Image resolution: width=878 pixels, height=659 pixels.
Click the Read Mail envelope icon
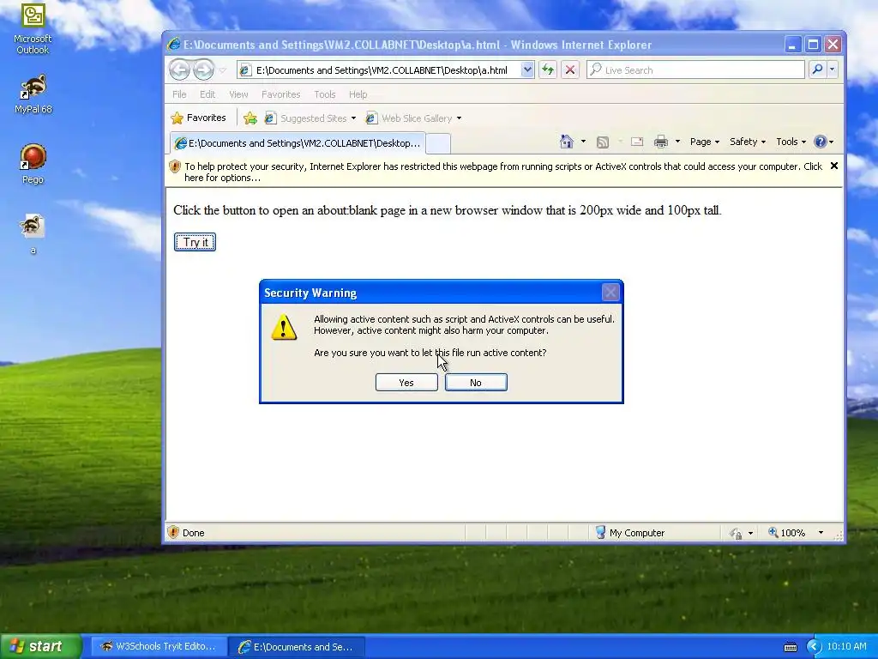pyautogui.click(x=637, y=142)
